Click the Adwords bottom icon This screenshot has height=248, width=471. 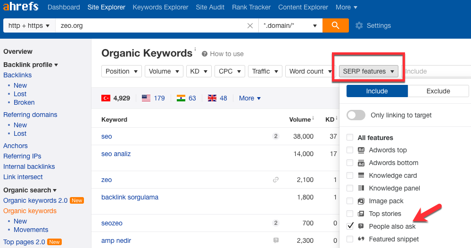[361, 163]
